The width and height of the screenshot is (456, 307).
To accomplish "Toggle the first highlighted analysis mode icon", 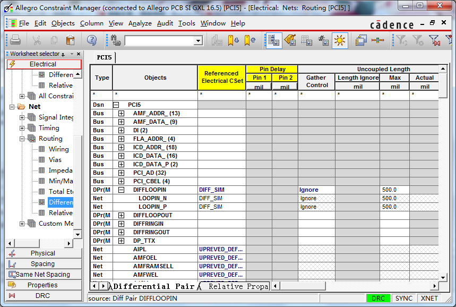I will pyautogui.click(x=274, y=40).
